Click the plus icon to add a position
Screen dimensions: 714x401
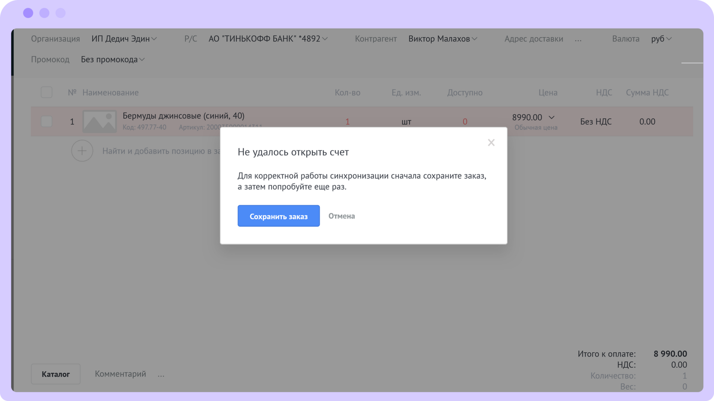(82, 151)
